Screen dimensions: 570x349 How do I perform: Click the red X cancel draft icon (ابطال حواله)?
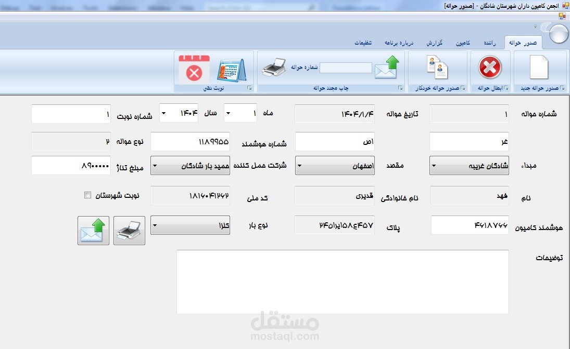tap(490, 67)
